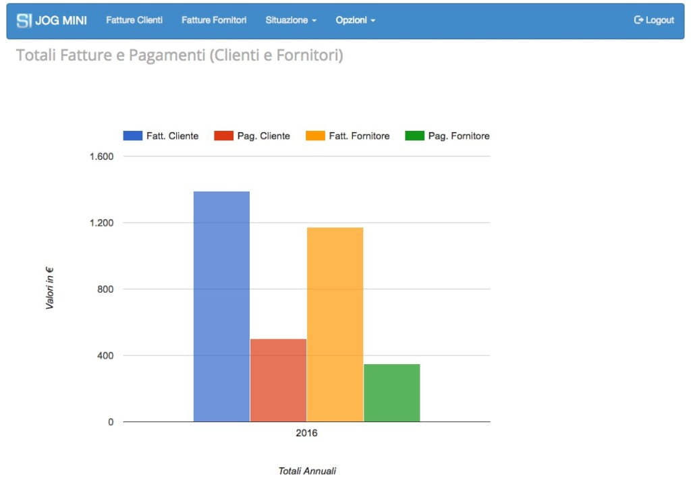Screen dimensions: 691x495
Task: Click the 2016 axis label
Action: (x=306, y=433)
